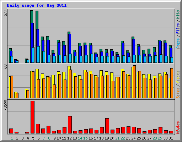Click day 25 on the x-axis
The image size is (182, 142).
(139, 138)
